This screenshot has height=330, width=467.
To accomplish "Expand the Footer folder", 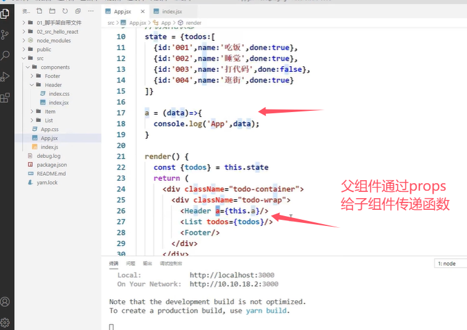I will [53, 76].
